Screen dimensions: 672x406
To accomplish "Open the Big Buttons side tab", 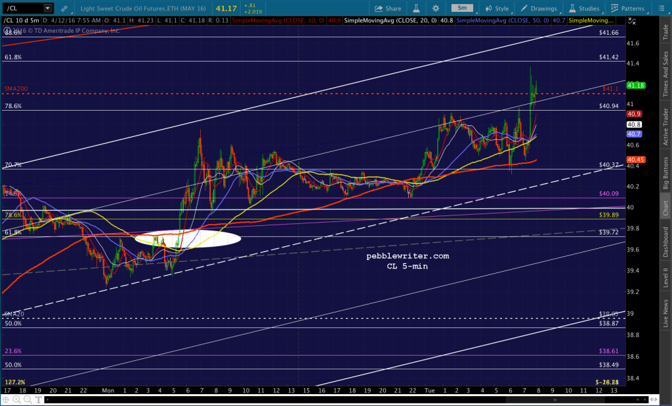I will 665,172.
